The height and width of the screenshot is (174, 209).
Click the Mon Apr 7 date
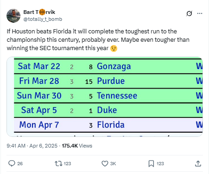[39, 125]
